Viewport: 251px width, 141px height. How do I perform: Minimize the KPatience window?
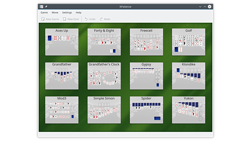click(x=200, y=6)
